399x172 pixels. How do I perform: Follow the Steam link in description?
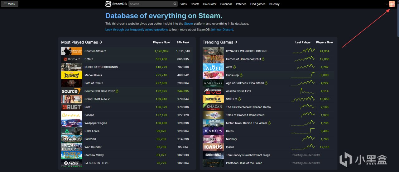pyautogui.click(x=188, y=24)
